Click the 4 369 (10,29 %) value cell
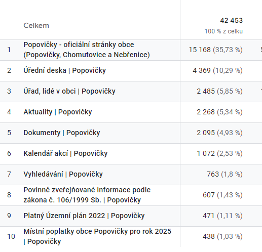The width and height of the screenshot is (262, 252). tap(217, 70)
